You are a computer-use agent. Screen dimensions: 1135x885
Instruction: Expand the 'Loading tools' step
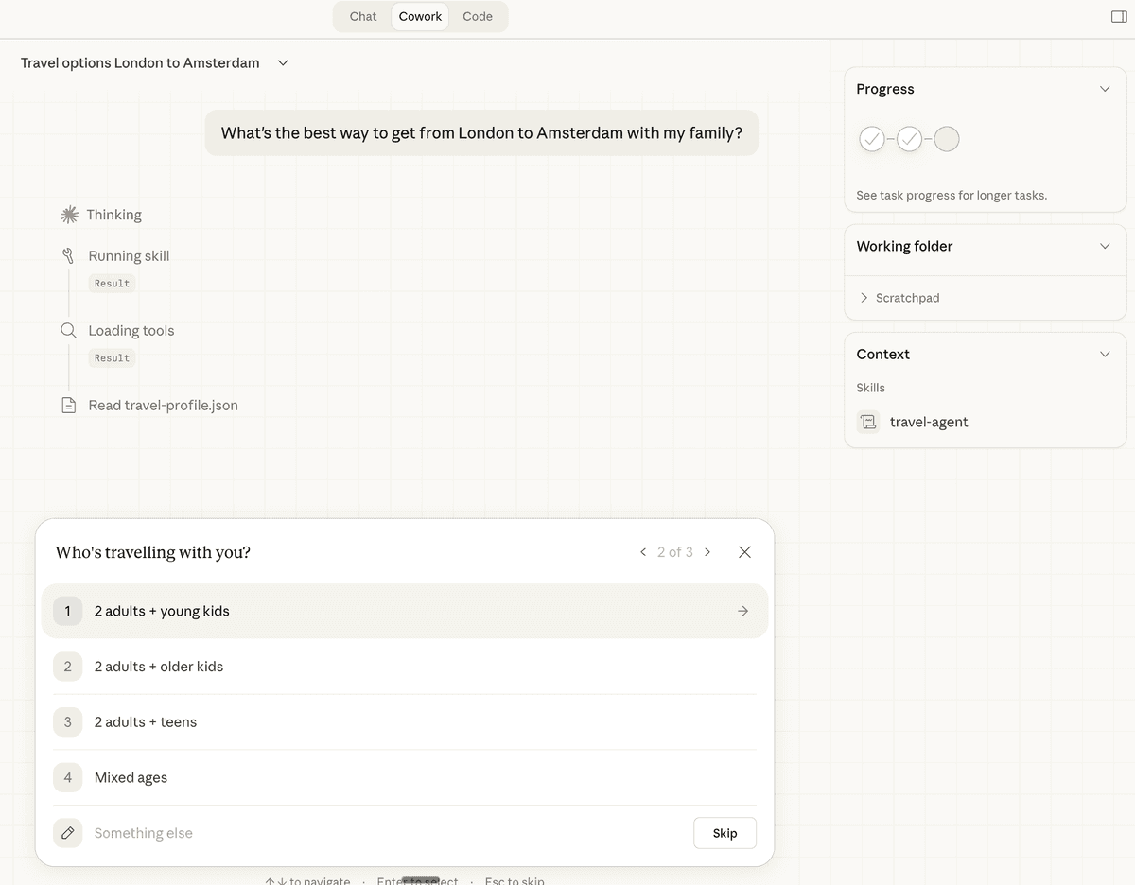point(131,330)
